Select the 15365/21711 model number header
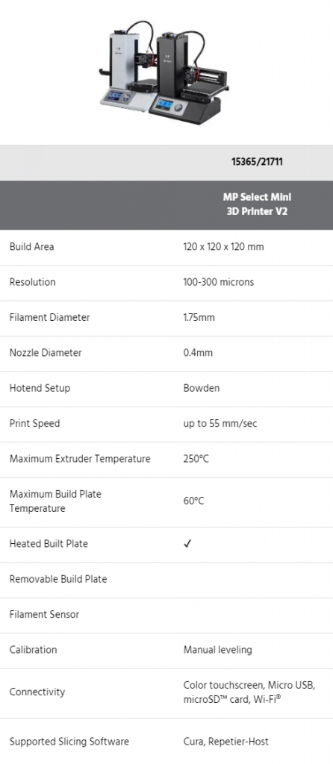Viewport: 333px width, 764px height. click(257, 162)
